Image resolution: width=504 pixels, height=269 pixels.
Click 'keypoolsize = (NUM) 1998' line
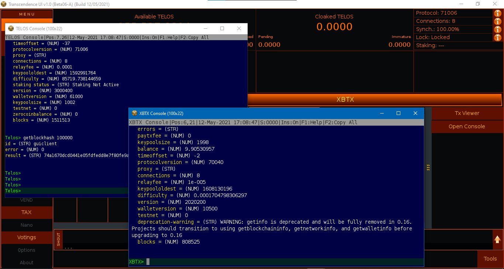pyautogui.click(x=173, y=142)
